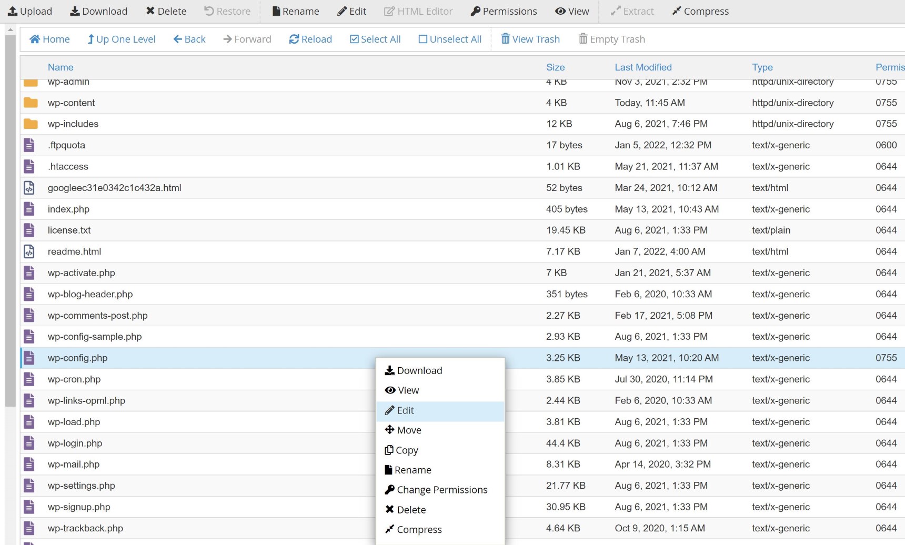905x545 pixels.
Task: Click the wp-blog-header.php file icon
Action: pos(29,294)
